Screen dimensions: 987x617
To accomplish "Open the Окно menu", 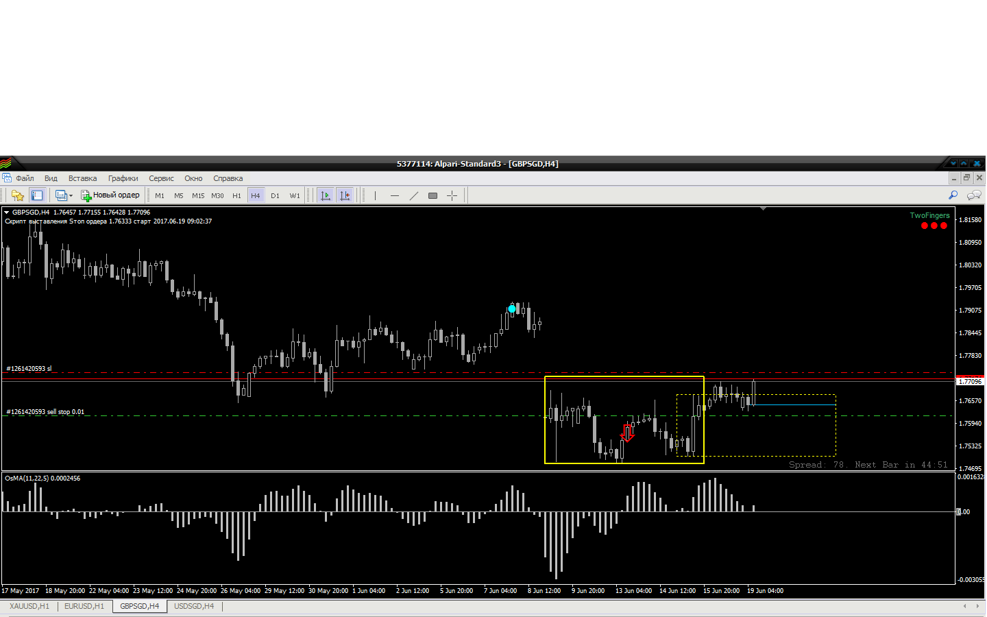I will click(x=193, y=178).
